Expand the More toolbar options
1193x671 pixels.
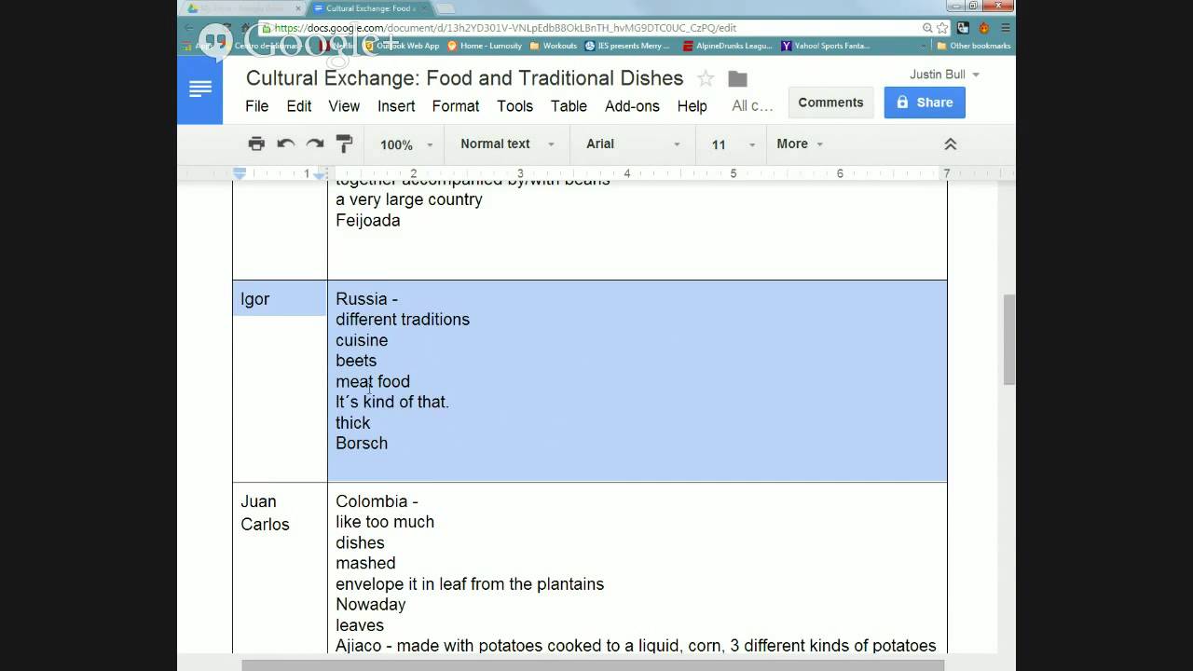click(800, 144)
